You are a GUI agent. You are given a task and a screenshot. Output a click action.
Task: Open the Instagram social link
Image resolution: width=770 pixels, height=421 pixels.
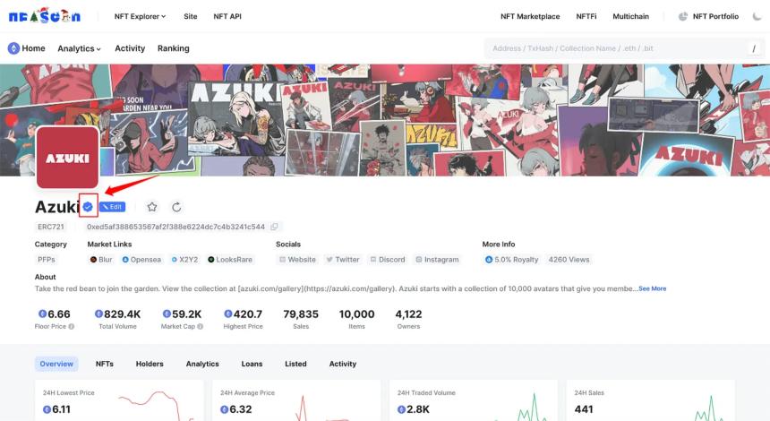pyautogui.click(x=437, y=260)
